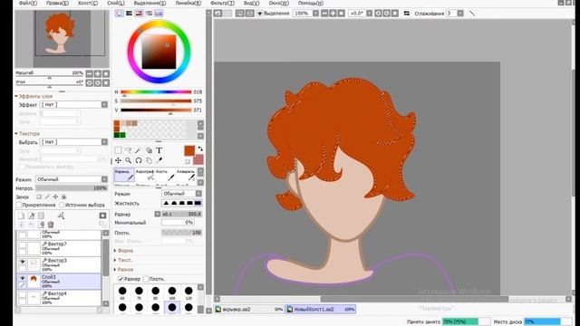Open the Холст menu

point(88,3)
